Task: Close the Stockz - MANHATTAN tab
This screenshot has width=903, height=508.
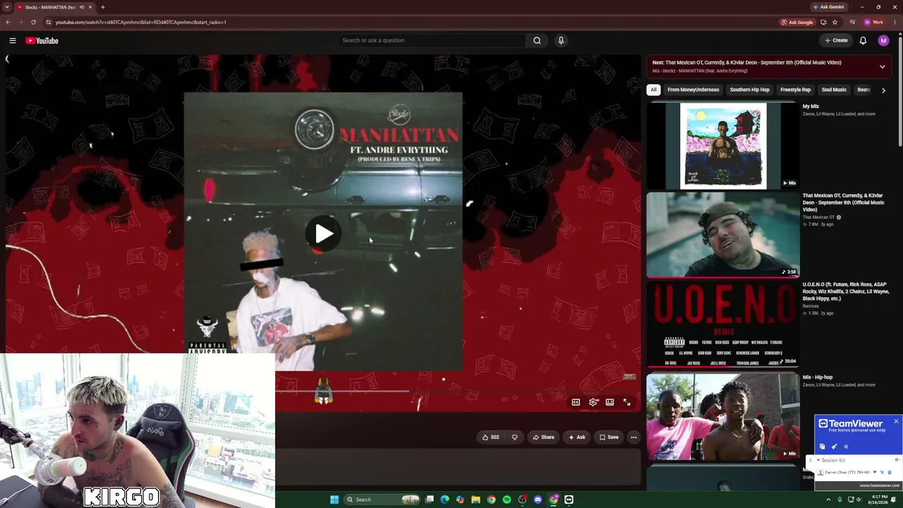Action: point(90,7)
